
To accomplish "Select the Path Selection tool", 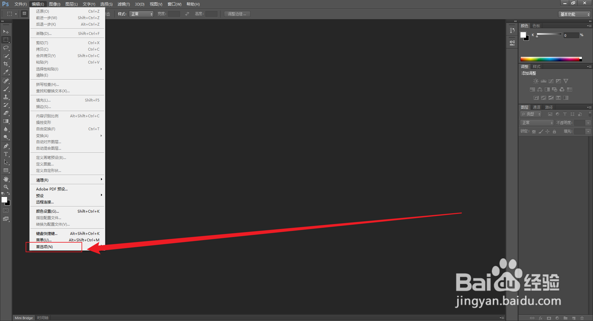I will (6, 162).
